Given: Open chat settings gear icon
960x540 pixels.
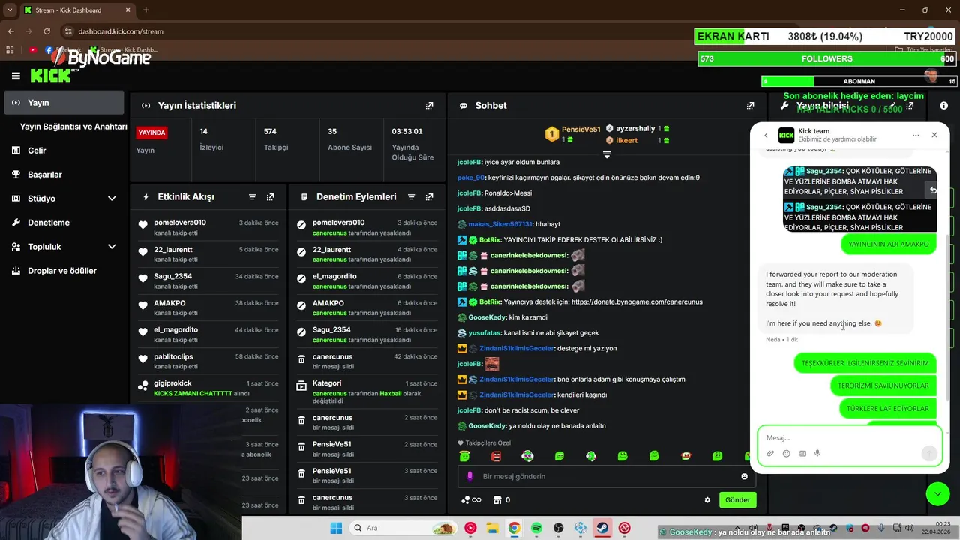Looking at the screenshot, I should click(706, 500).
